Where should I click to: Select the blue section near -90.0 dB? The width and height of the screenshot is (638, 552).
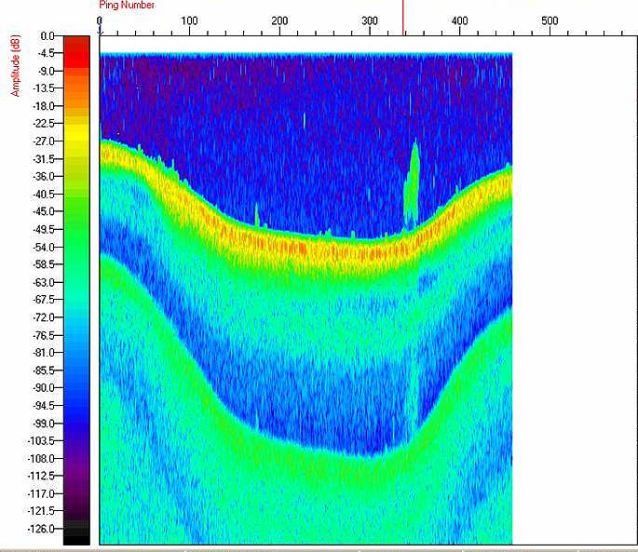(76, 387)
